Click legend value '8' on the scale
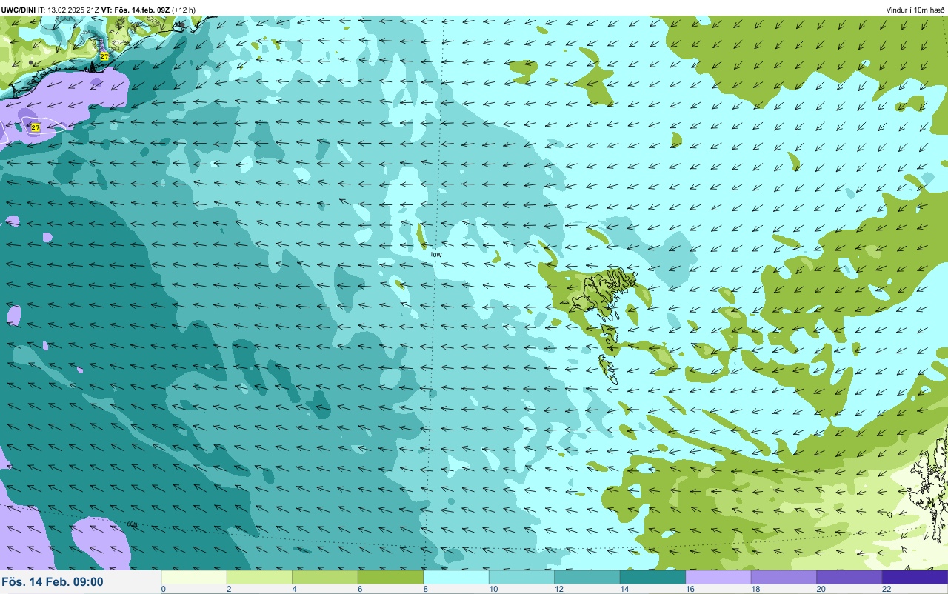The height and width of the screenshot is (594, 948). click(x=425, y=590)
